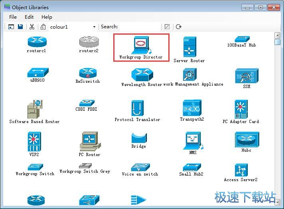Open the colour1 library dropdown

94,27
